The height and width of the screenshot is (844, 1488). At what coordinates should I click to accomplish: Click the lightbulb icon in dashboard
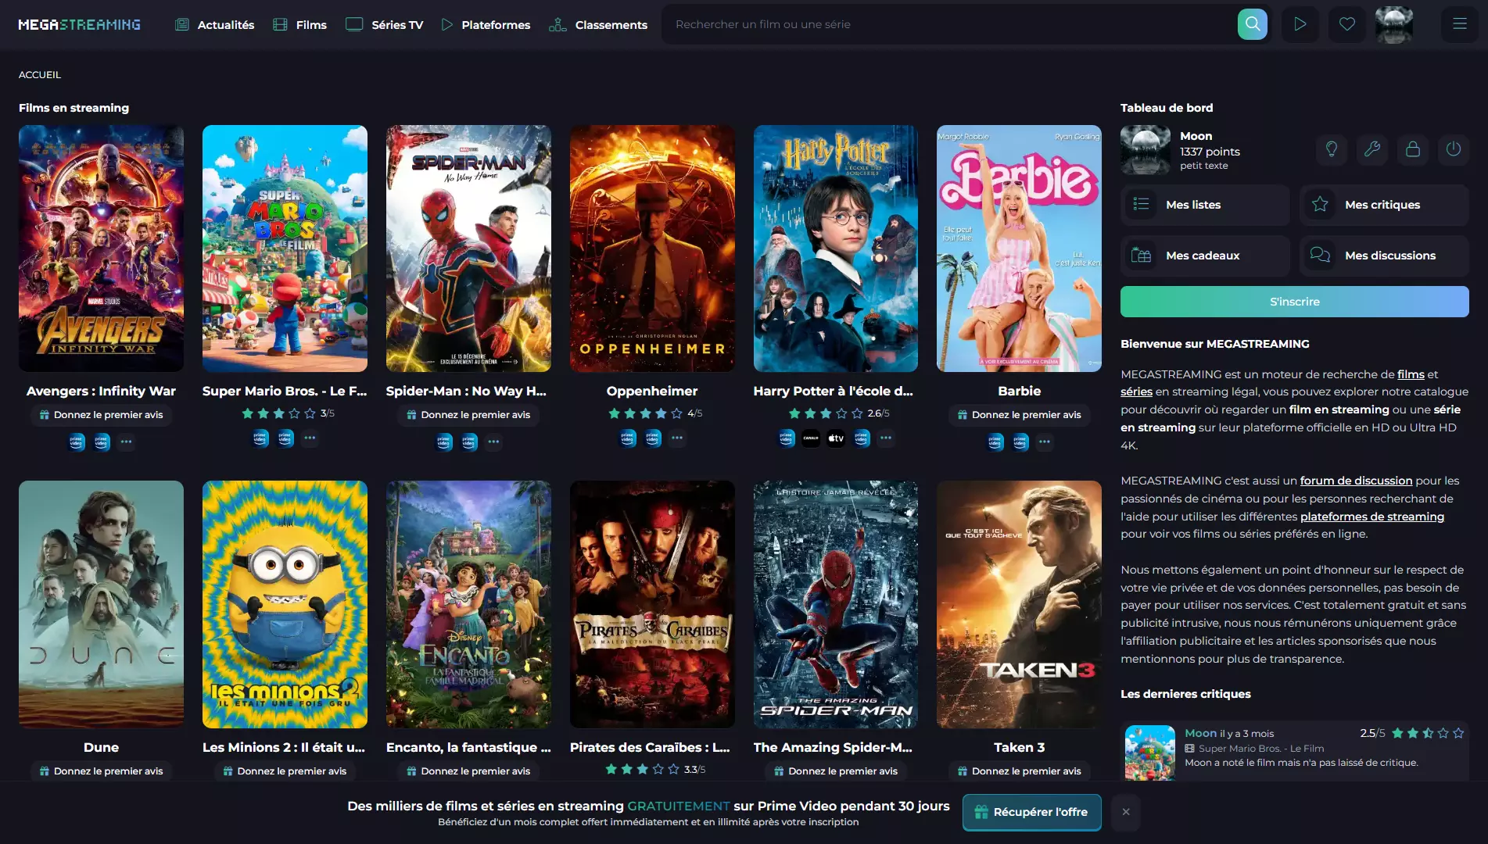1331,149
